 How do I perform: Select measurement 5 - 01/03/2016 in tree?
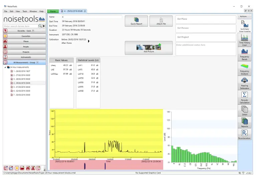pos(22,87)
